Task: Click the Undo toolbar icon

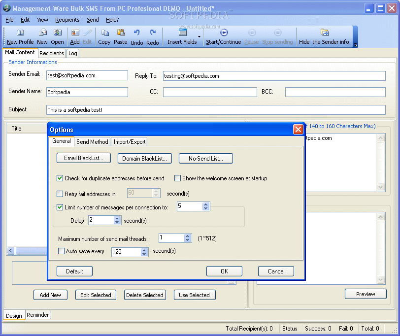Action: click(x=137, y=33)
